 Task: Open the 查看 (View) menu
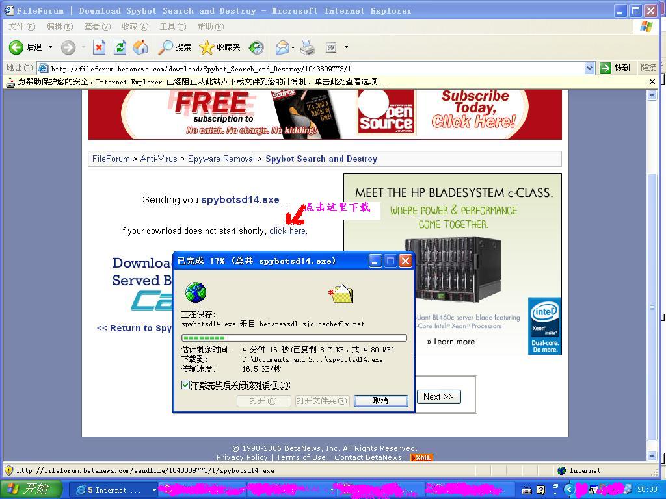point(98,27)
